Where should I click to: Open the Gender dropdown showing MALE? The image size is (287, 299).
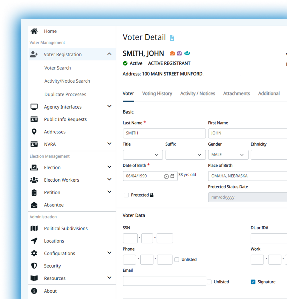click(x=228, y=155)
